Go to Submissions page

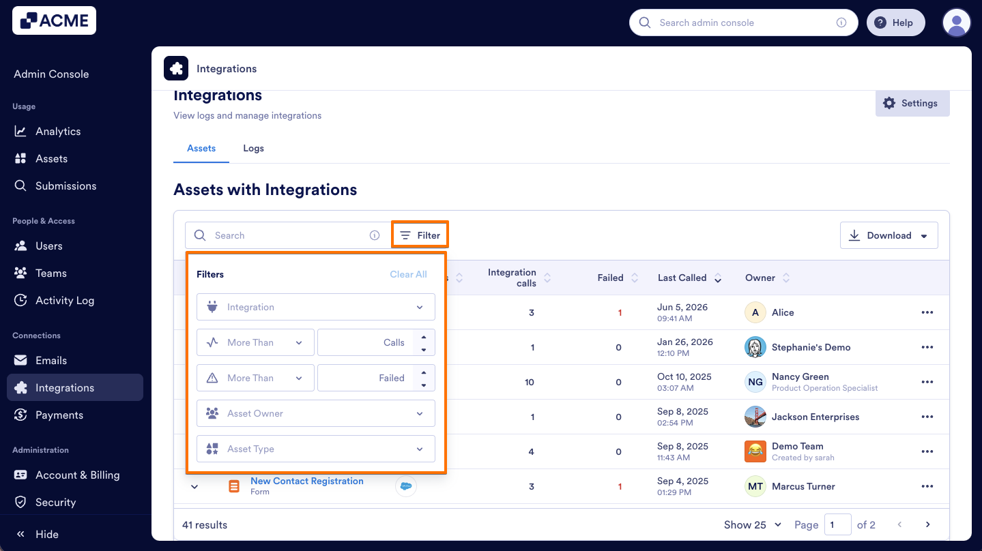[x=66, y=185]
